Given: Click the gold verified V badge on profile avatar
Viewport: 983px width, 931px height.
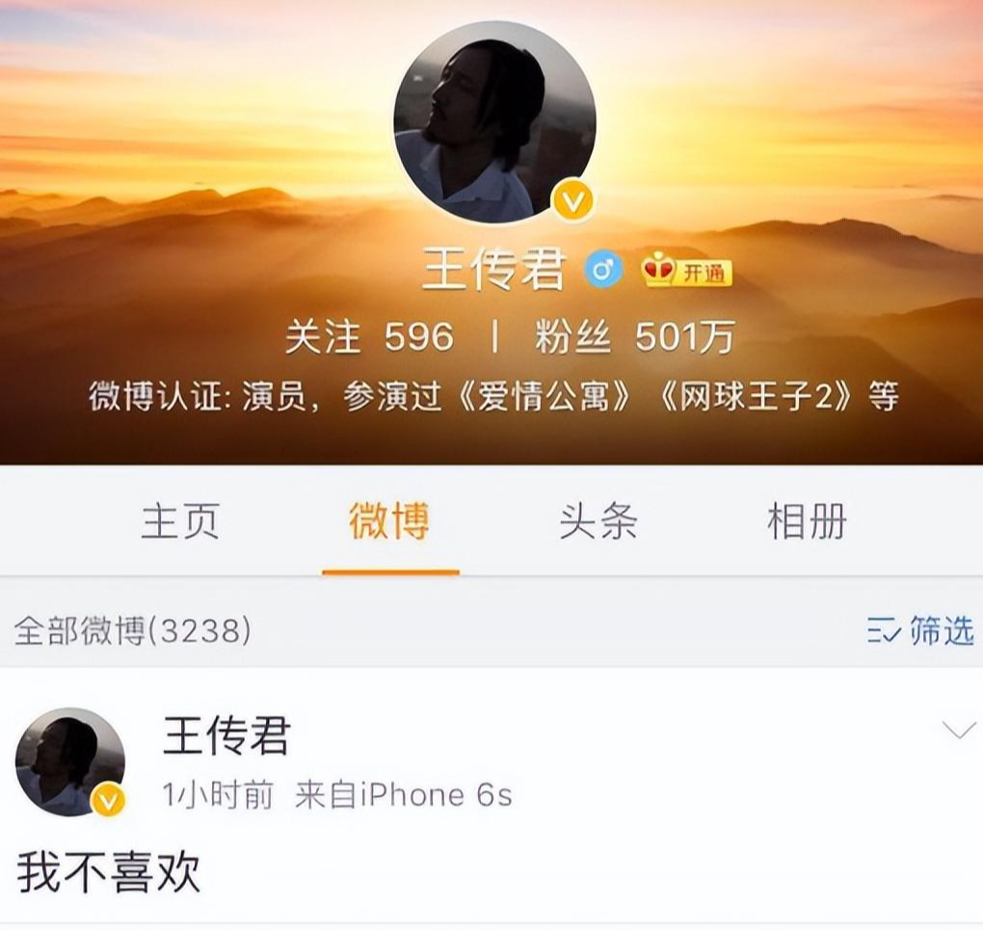Looking at the screenshot, I should (x=574, y=200).
